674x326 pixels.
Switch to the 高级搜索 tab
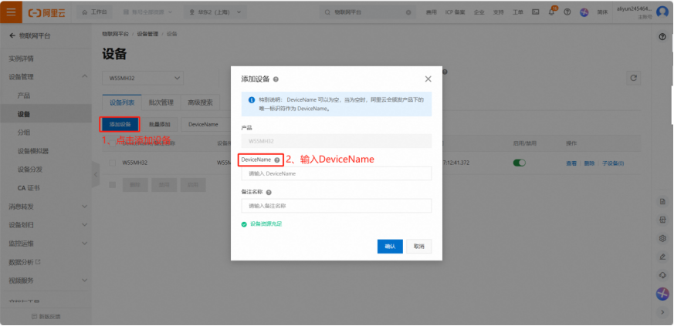click(x=200, y=103)
